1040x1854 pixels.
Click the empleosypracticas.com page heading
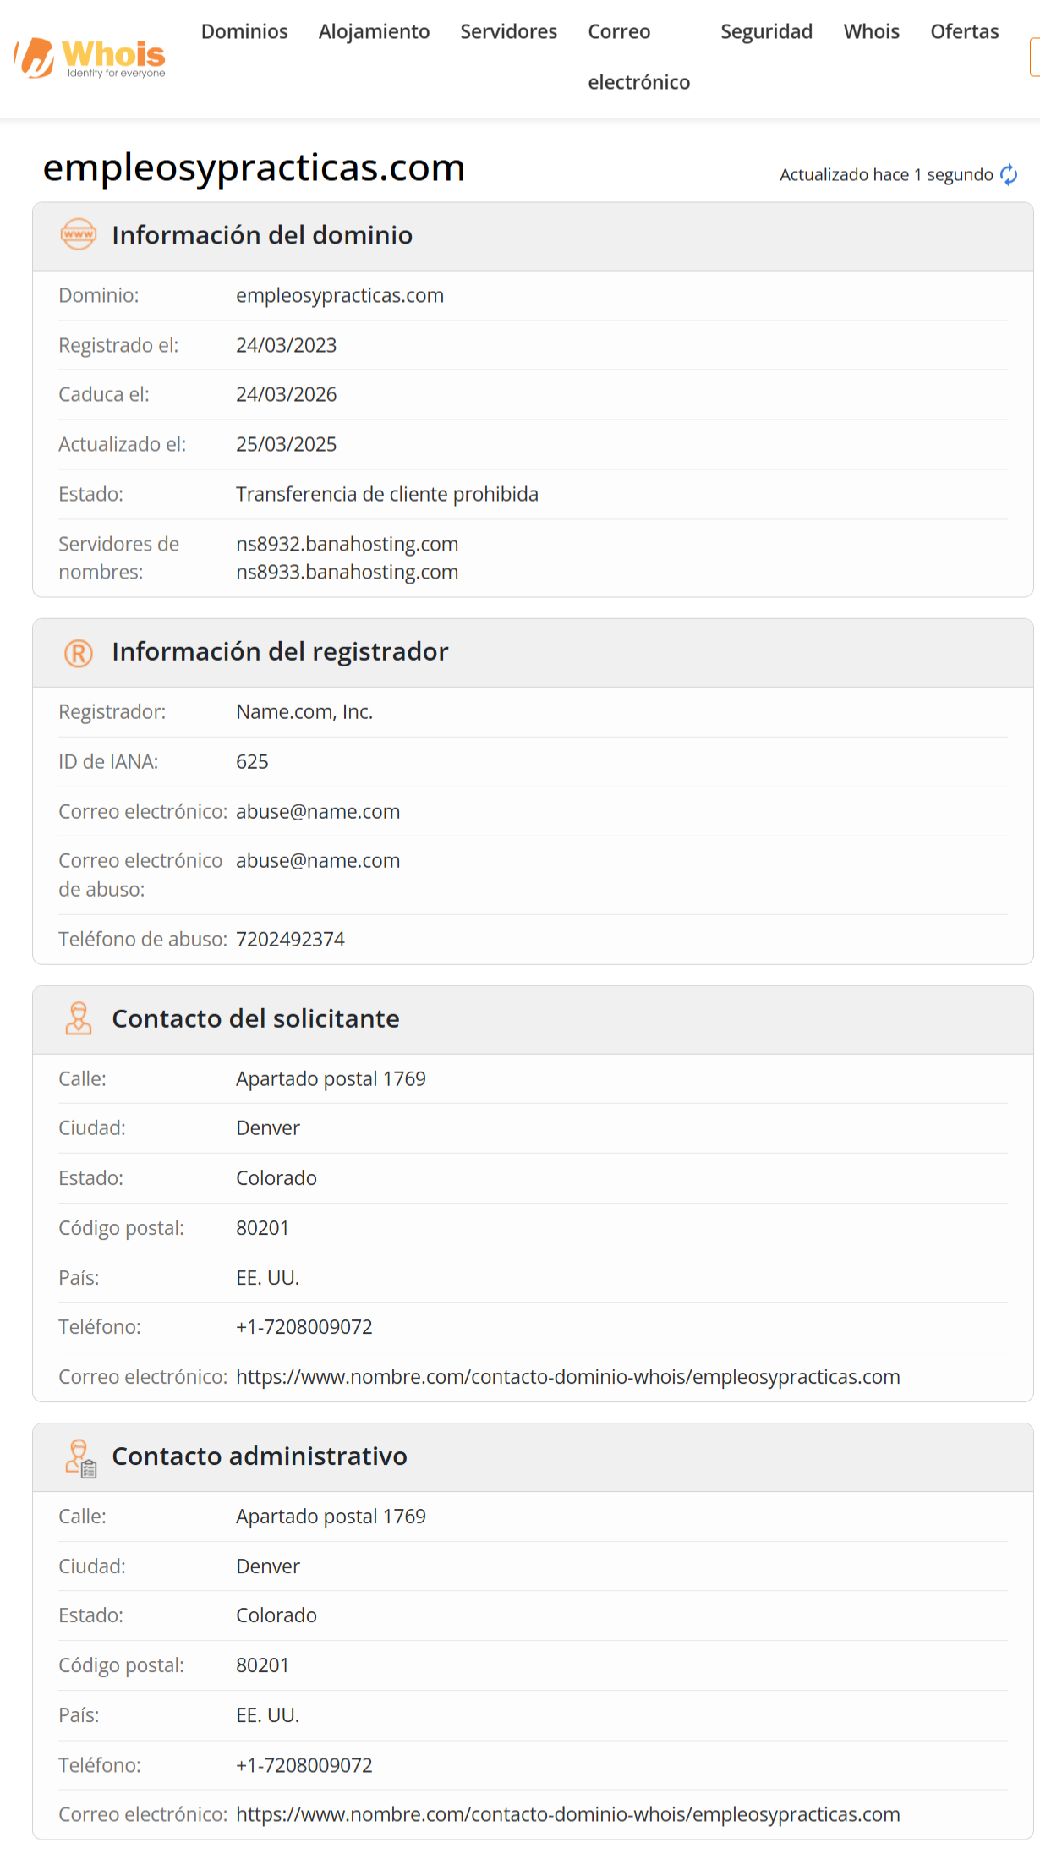(254, 167)
